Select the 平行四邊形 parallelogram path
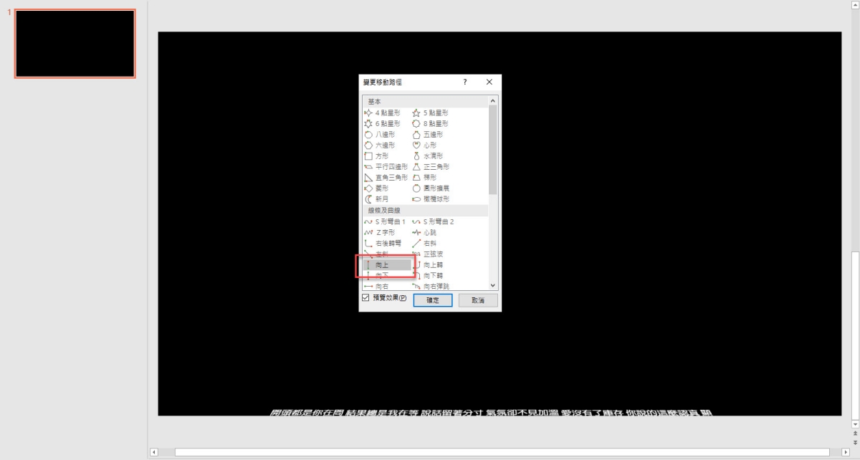The image size is (860, 460). (386, 167)
